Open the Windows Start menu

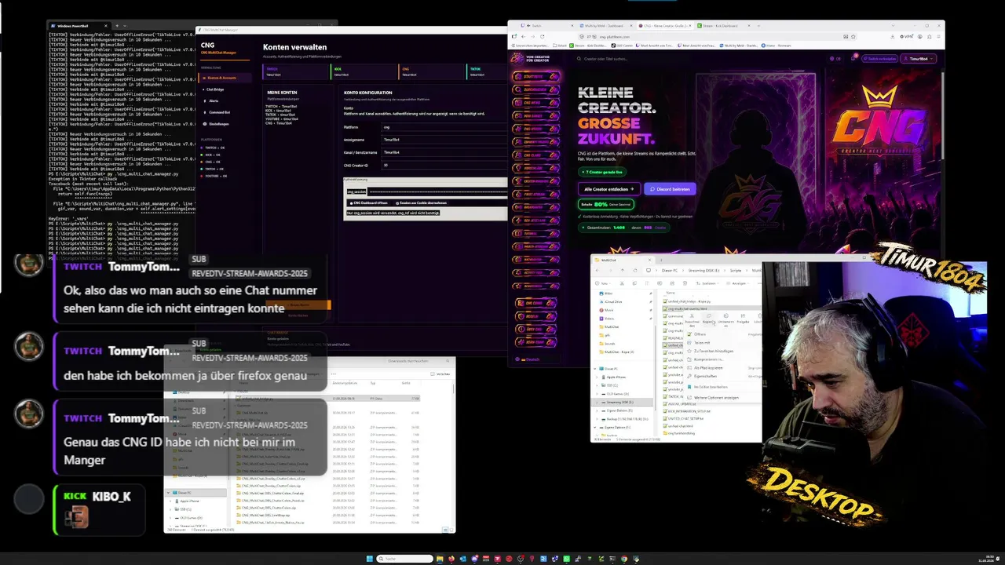tap(369, 559)
